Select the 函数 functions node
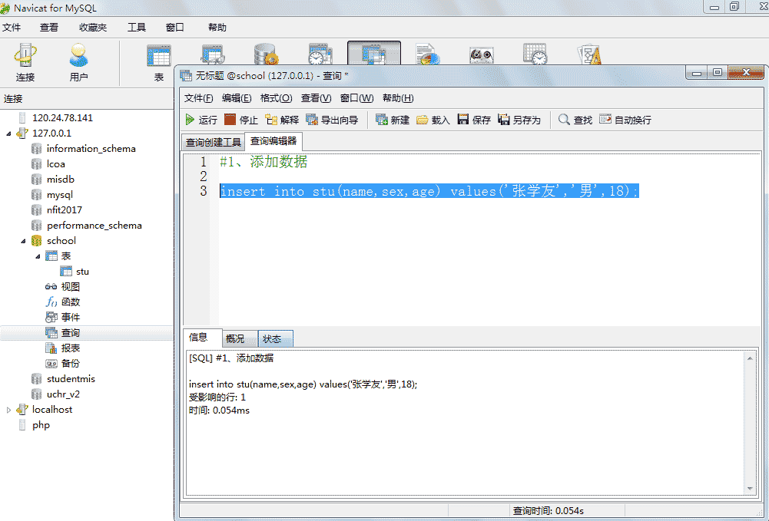This screenshot has width=769, height=521. (70, 302)
